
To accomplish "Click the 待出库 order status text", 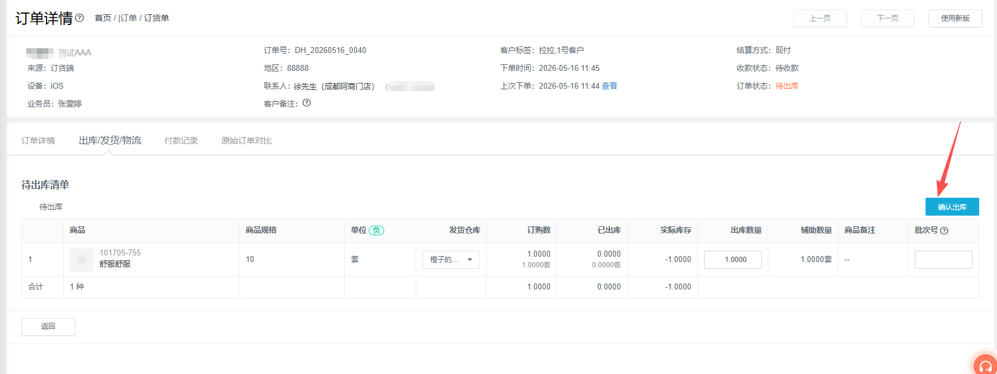I will pyautogui.click(x=787, y=86).
